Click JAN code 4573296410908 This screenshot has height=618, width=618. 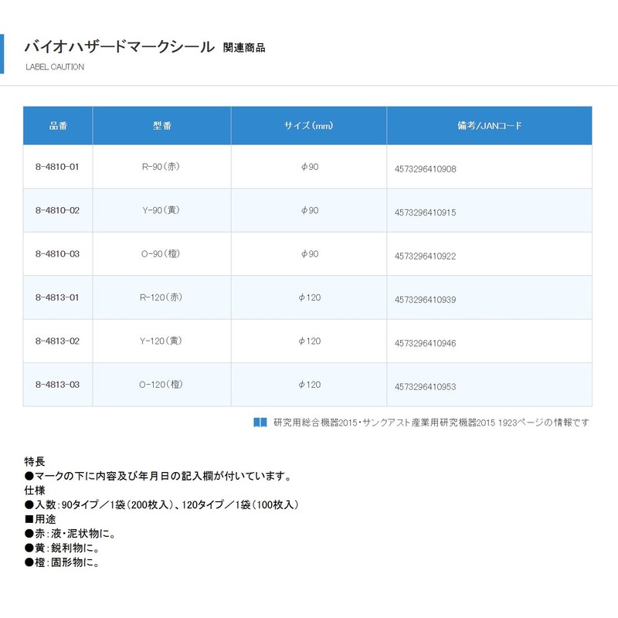(425, 168)
